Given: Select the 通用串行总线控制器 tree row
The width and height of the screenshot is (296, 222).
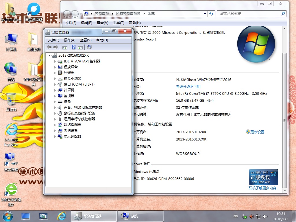Looking at the screenshot, I should pos(79,119).
